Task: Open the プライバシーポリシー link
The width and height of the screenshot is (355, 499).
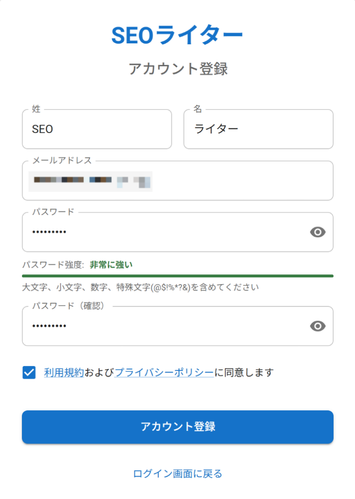Action: (x=164, y=373)
